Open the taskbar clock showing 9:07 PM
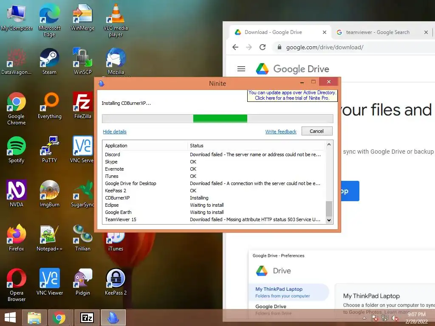Image resolution: width=435 pixels, height=326 pixels. 416,318
